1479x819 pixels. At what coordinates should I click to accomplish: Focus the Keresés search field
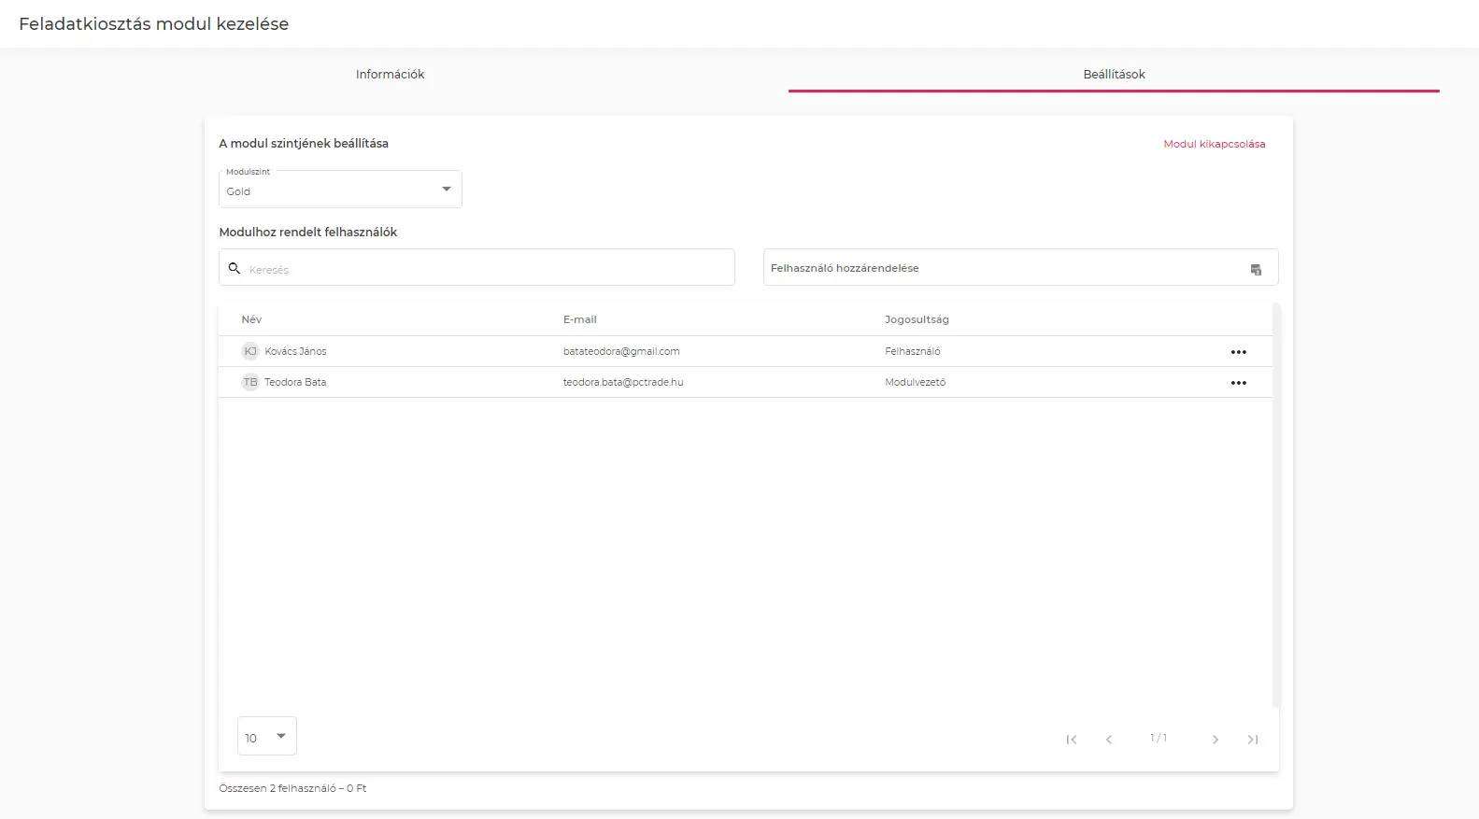pos(486,269)
